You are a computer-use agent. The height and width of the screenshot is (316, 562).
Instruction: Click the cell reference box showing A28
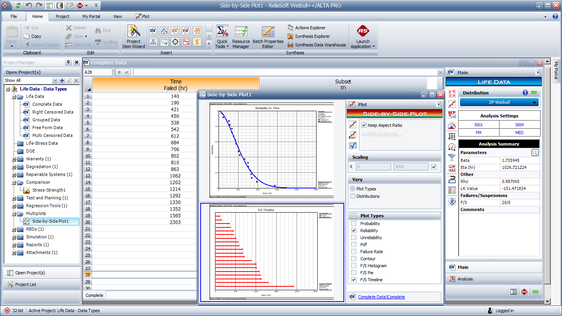pos(98,72)
